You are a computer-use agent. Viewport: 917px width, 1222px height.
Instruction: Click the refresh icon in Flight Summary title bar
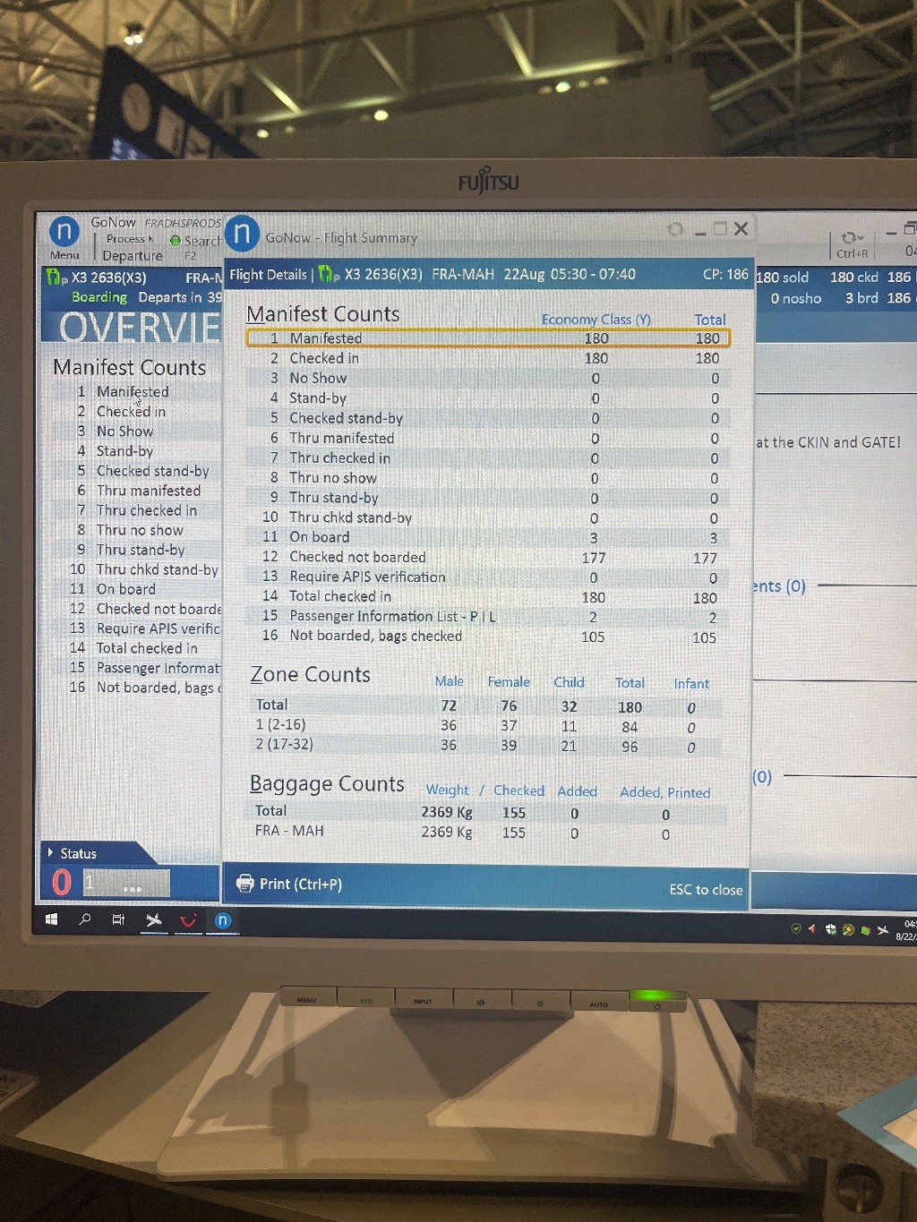click(675, 229)
